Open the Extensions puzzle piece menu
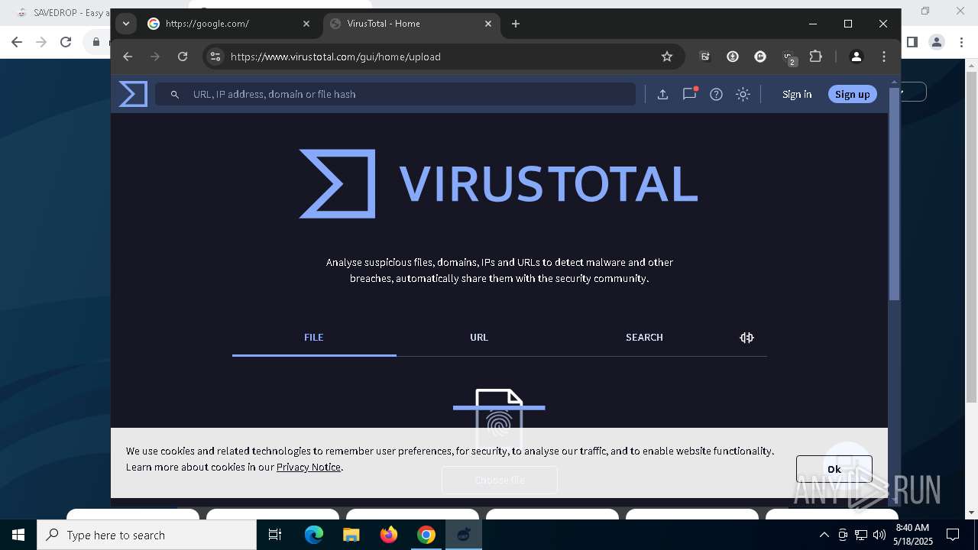Viewport: 978px width, 550px height. coord(816,57)
